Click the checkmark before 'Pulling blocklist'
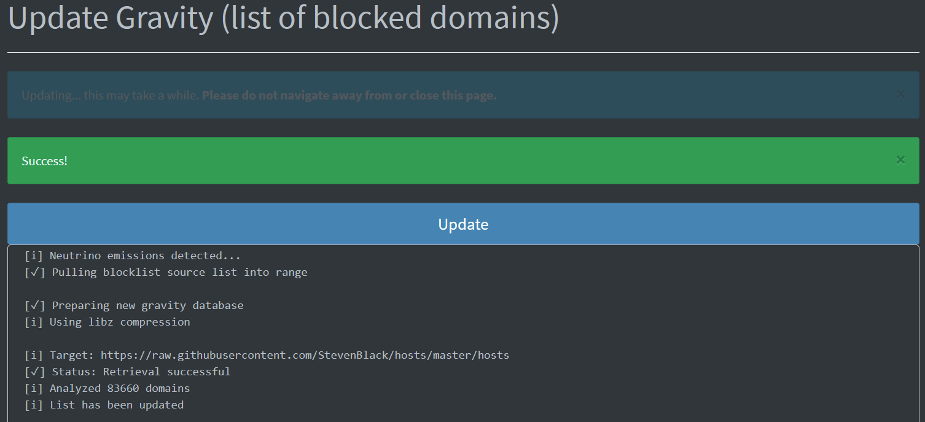The height and width of the screenshot is (422, 925). coord(35,272)
